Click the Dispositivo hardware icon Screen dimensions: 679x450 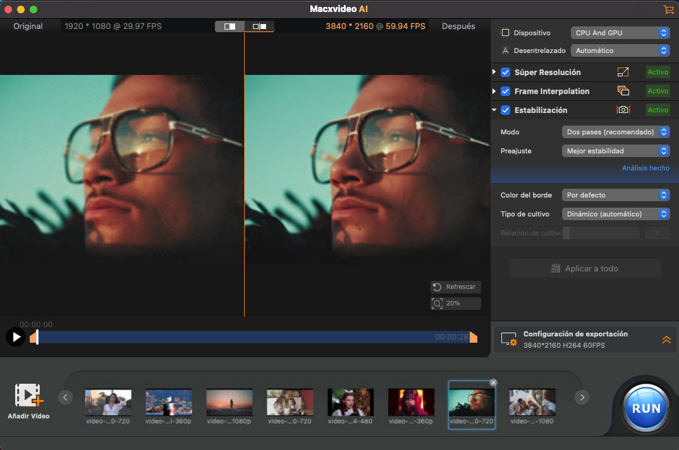point(504,32)
